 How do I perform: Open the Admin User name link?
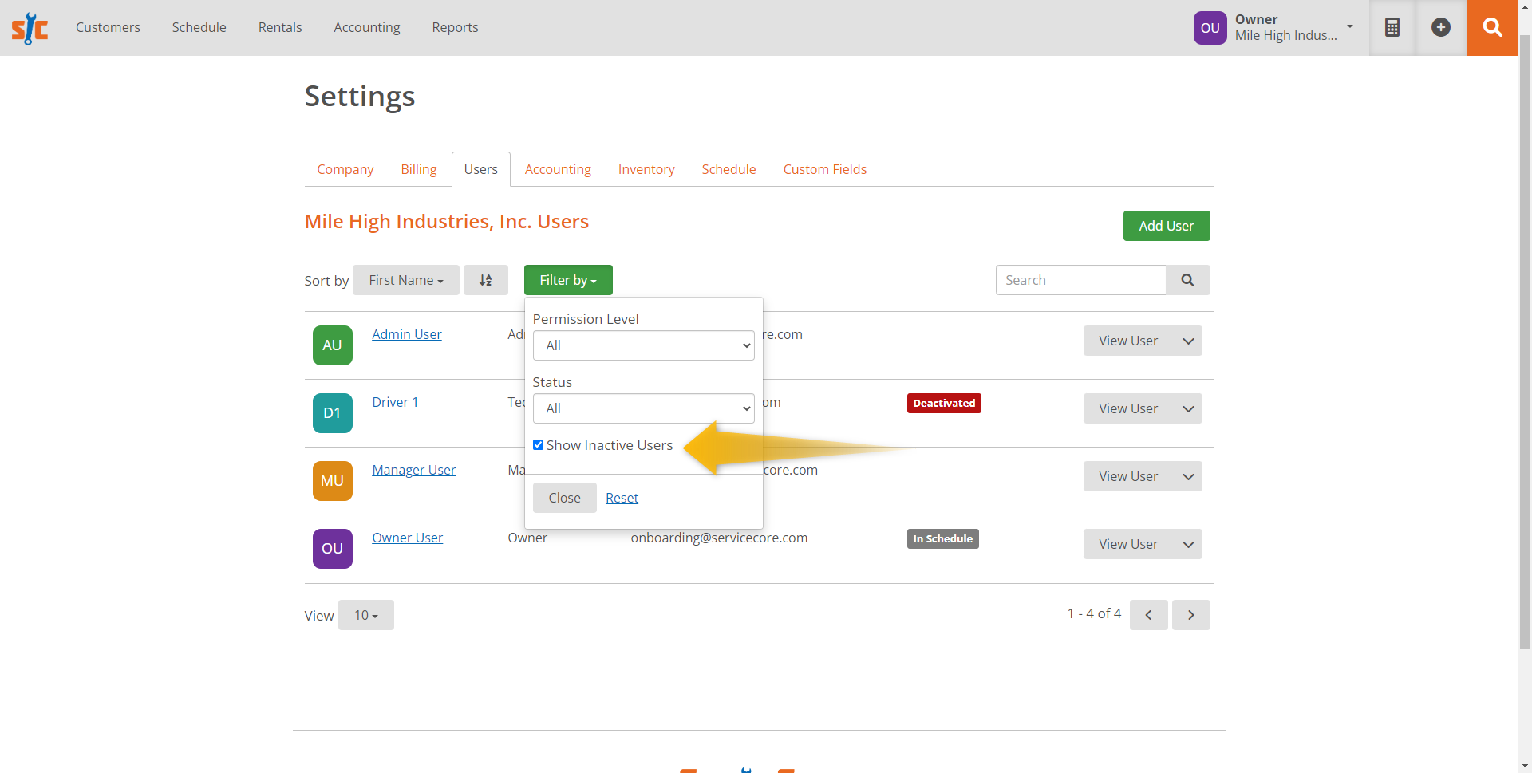(407, 334)
